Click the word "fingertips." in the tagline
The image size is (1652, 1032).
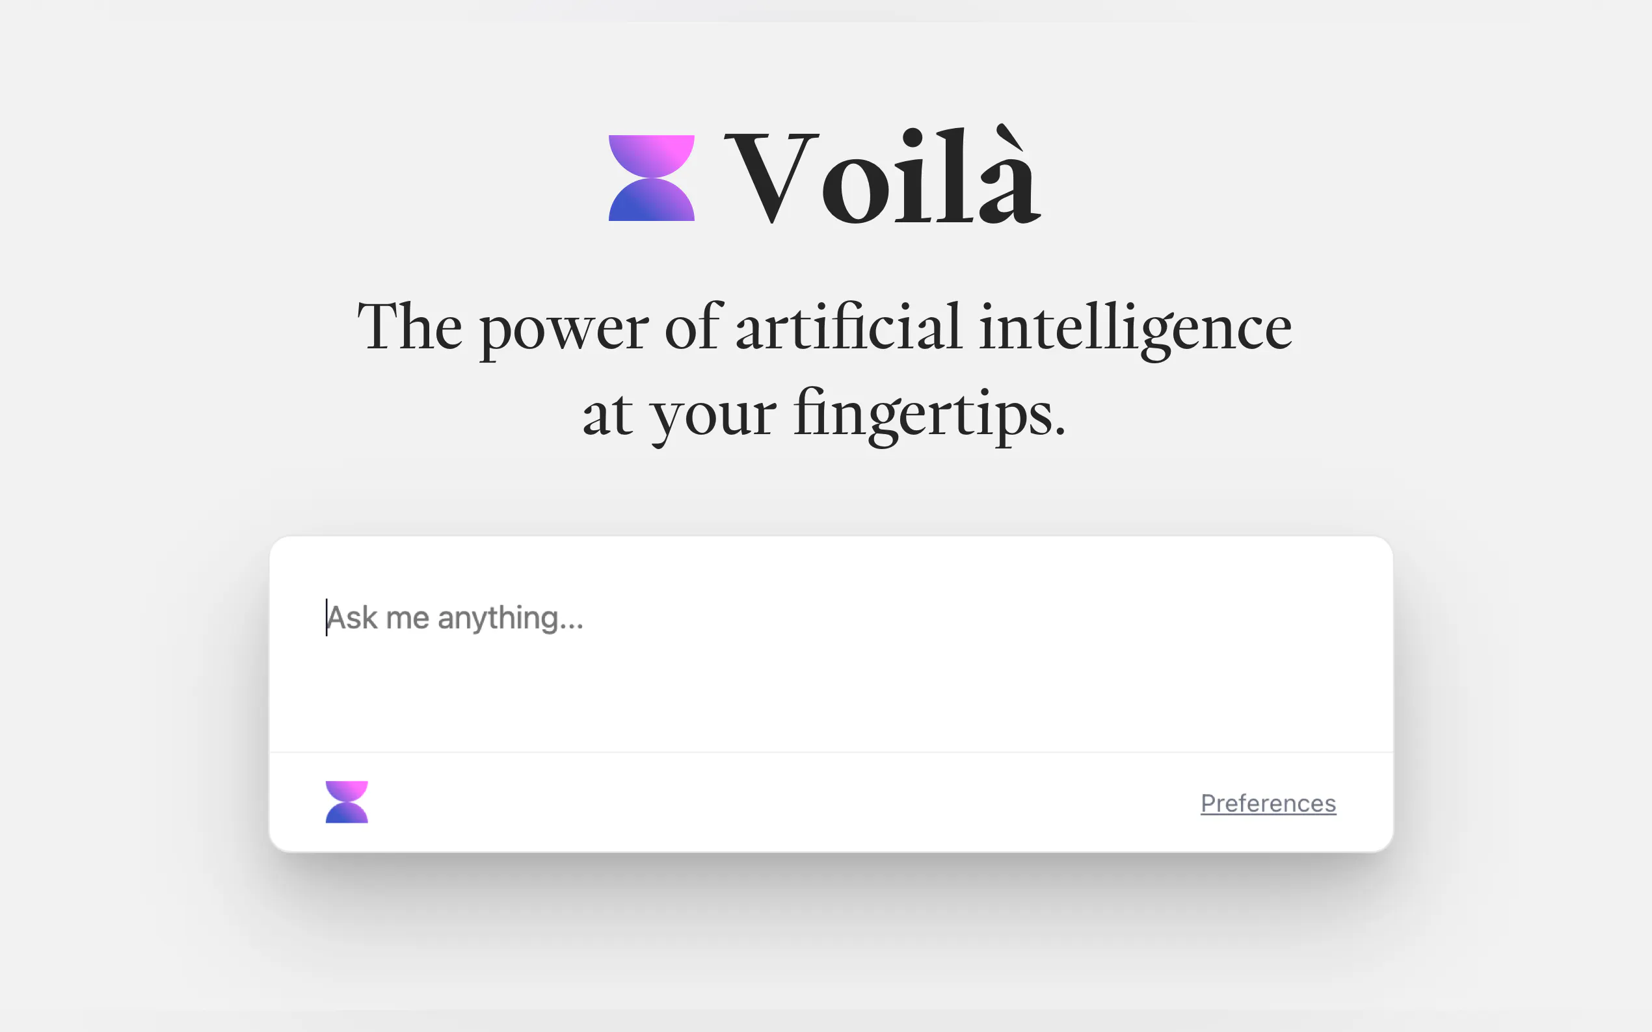coord(929,415)
